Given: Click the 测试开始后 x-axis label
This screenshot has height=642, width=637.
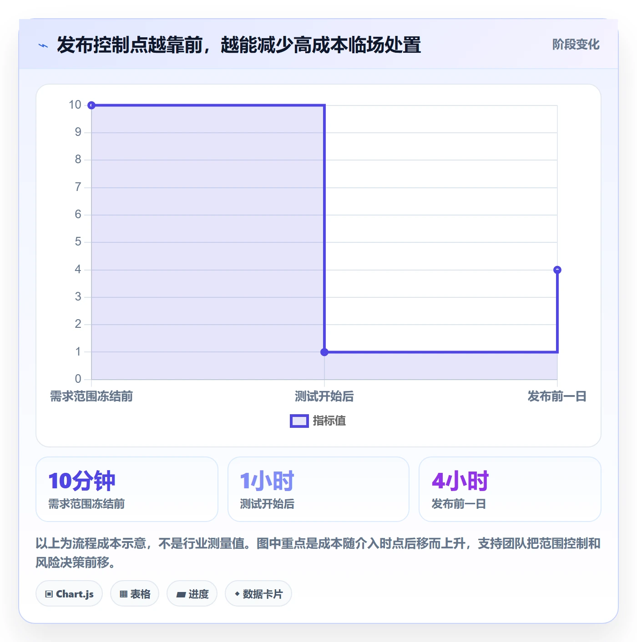Looking at the screenshot, I should click(324, 396).
